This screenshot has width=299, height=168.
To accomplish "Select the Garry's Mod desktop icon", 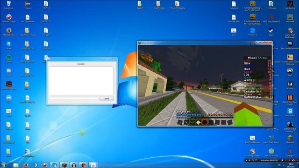I will pyautogui.click(x=290, y=112).
